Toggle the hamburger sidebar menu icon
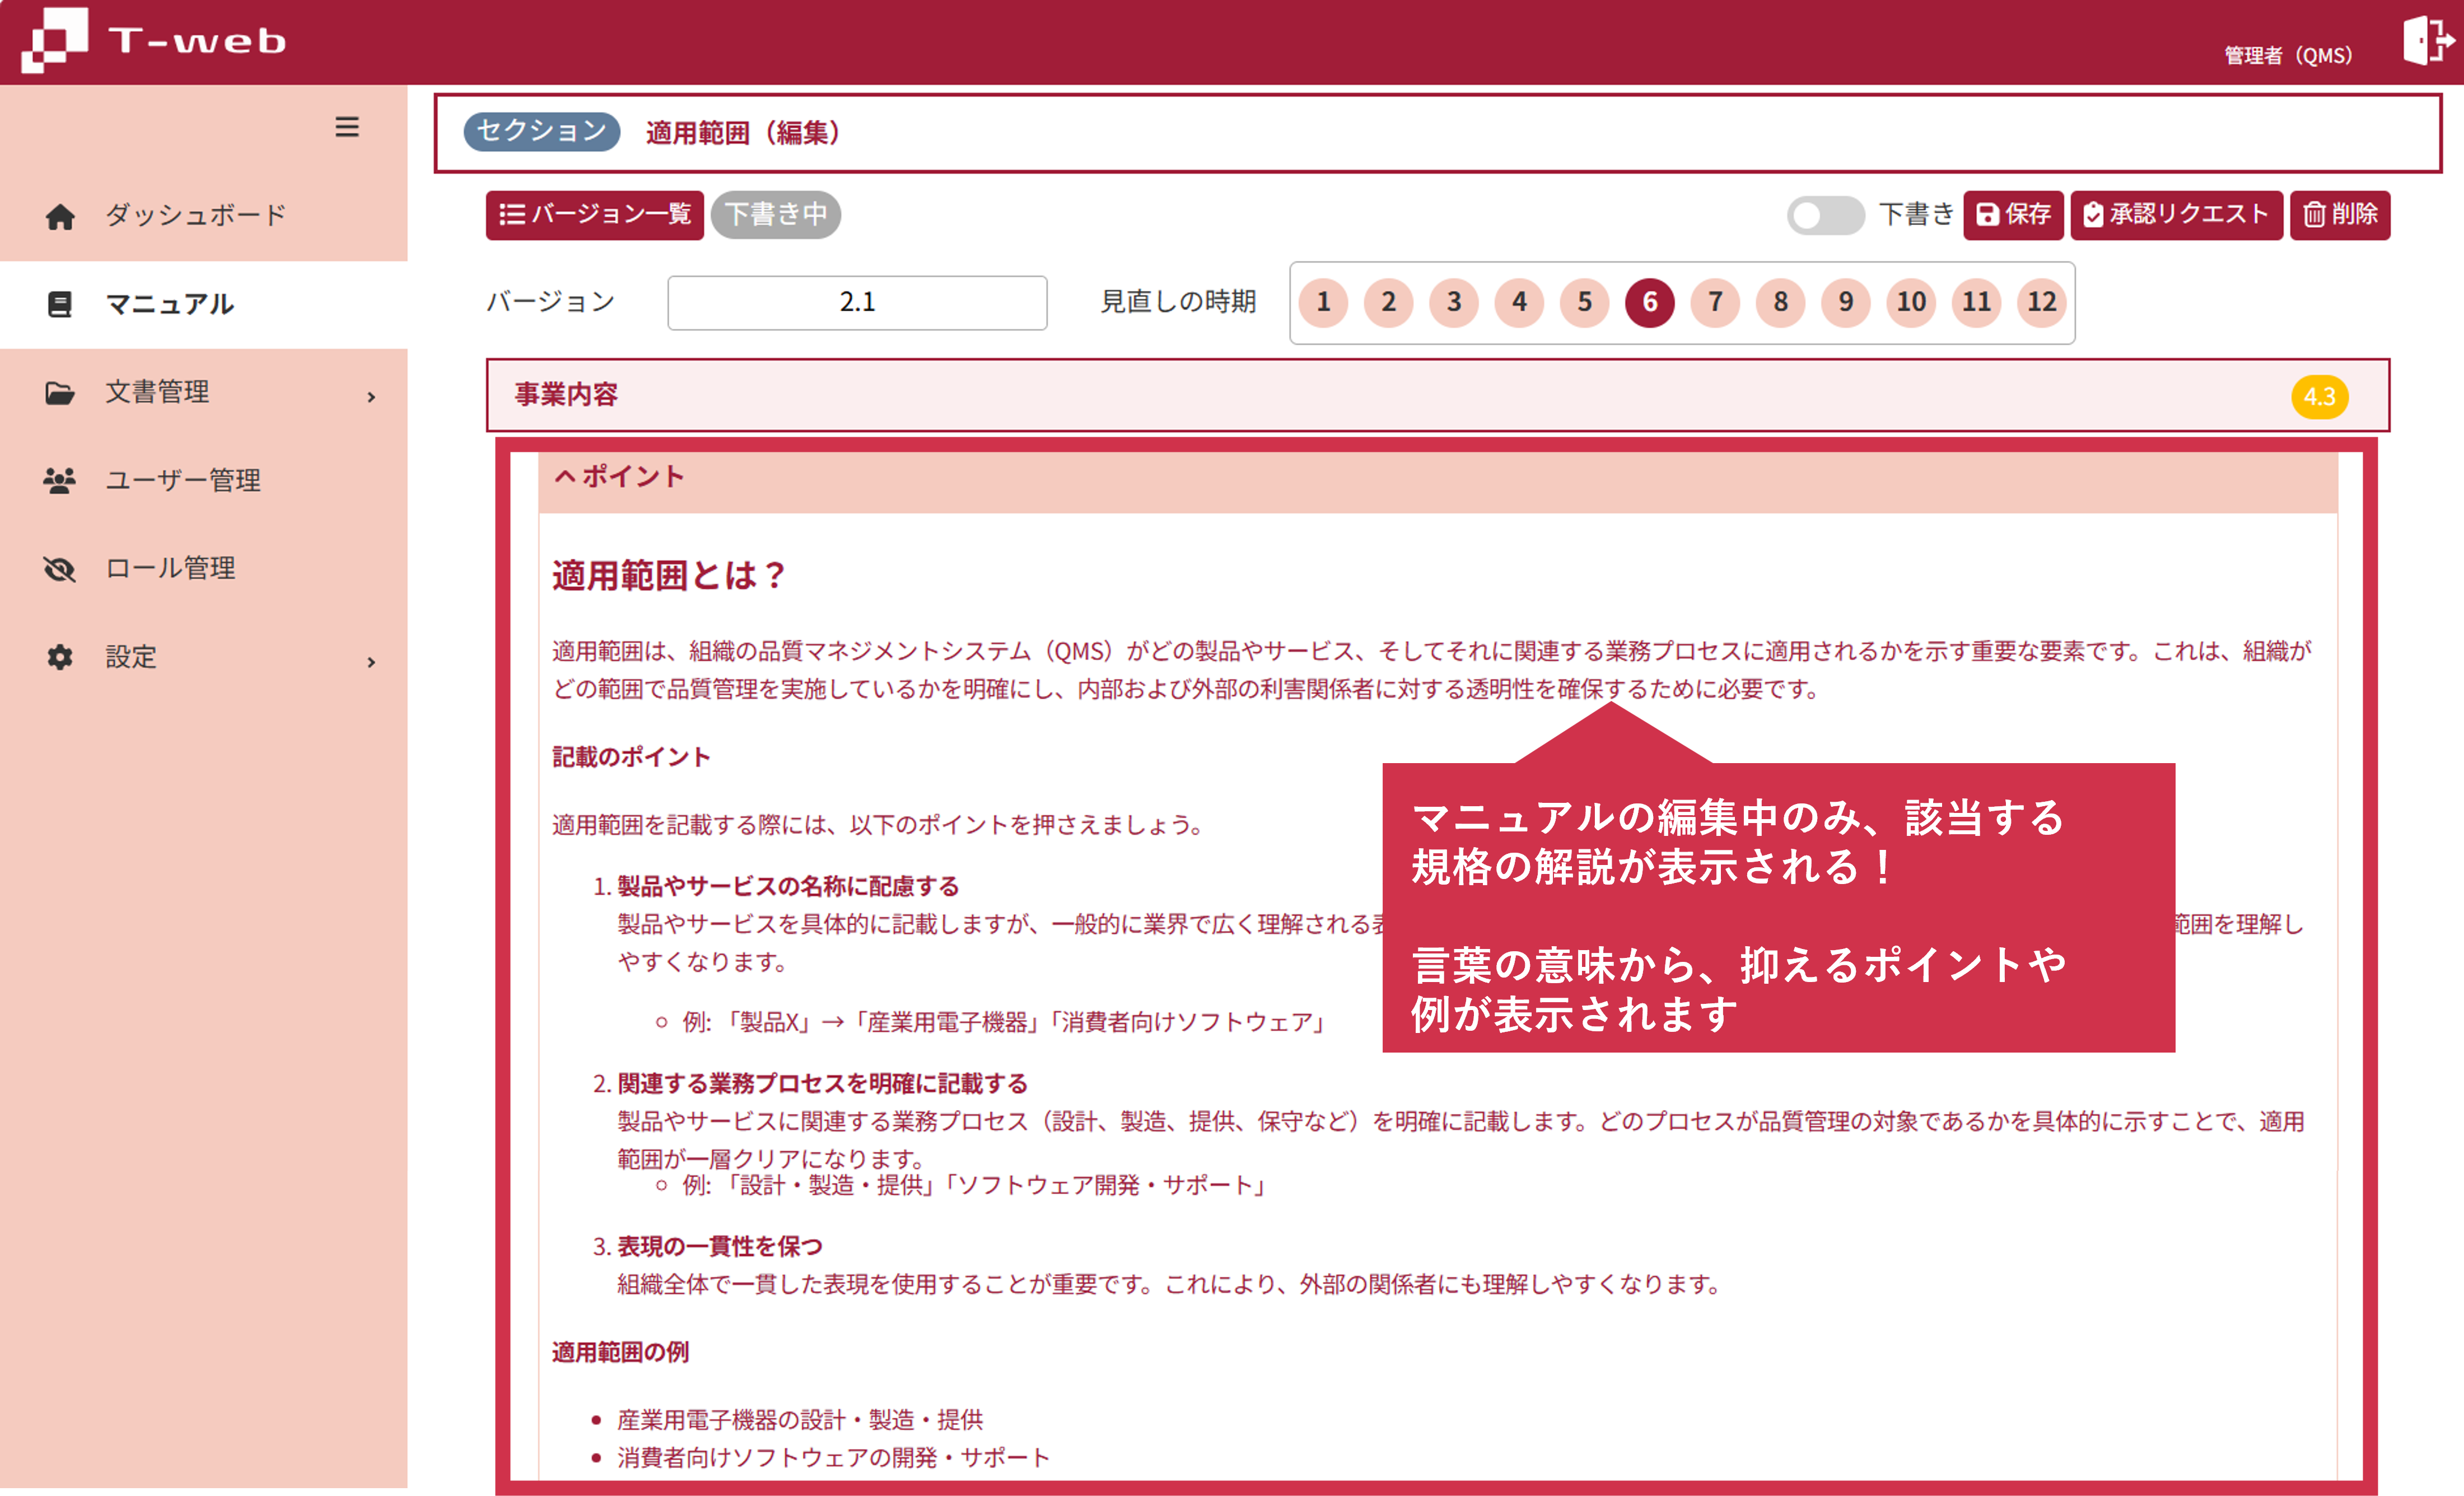 click(347, 127)
